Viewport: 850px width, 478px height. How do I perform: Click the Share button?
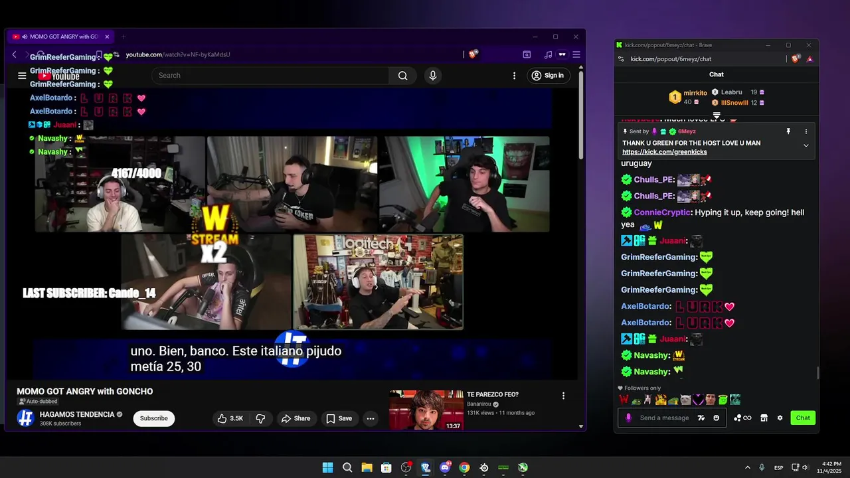pyautogui.click(x=296, y=418)
